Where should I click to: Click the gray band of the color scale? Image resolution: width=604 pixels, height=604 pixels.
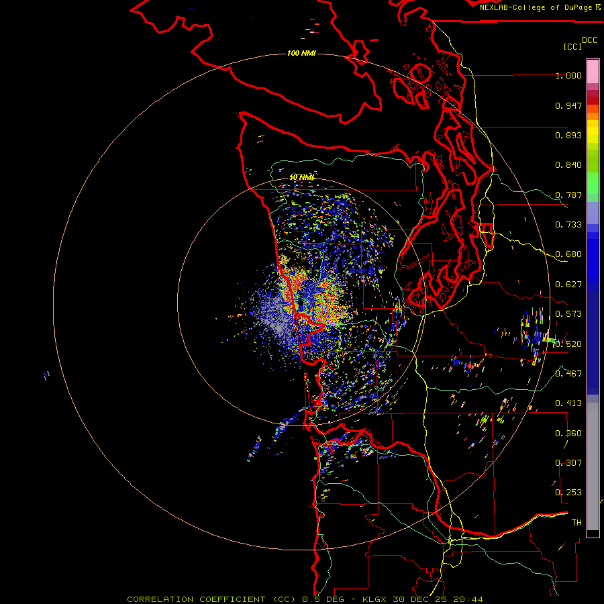(x=593, y=466)
